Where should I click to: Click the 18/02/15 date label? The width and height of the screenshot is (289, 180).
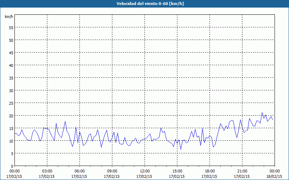click(275, 176)
